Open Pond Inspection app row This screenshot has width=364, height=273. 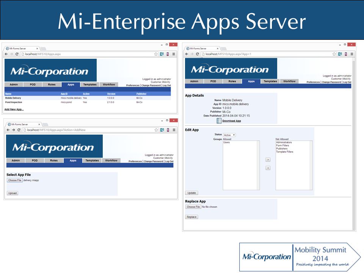point(88,102)
